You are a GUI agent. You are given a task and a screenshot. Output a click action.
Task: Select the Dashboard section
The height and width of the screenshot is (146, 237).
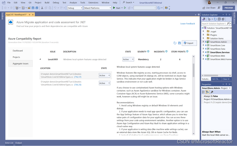18,51
